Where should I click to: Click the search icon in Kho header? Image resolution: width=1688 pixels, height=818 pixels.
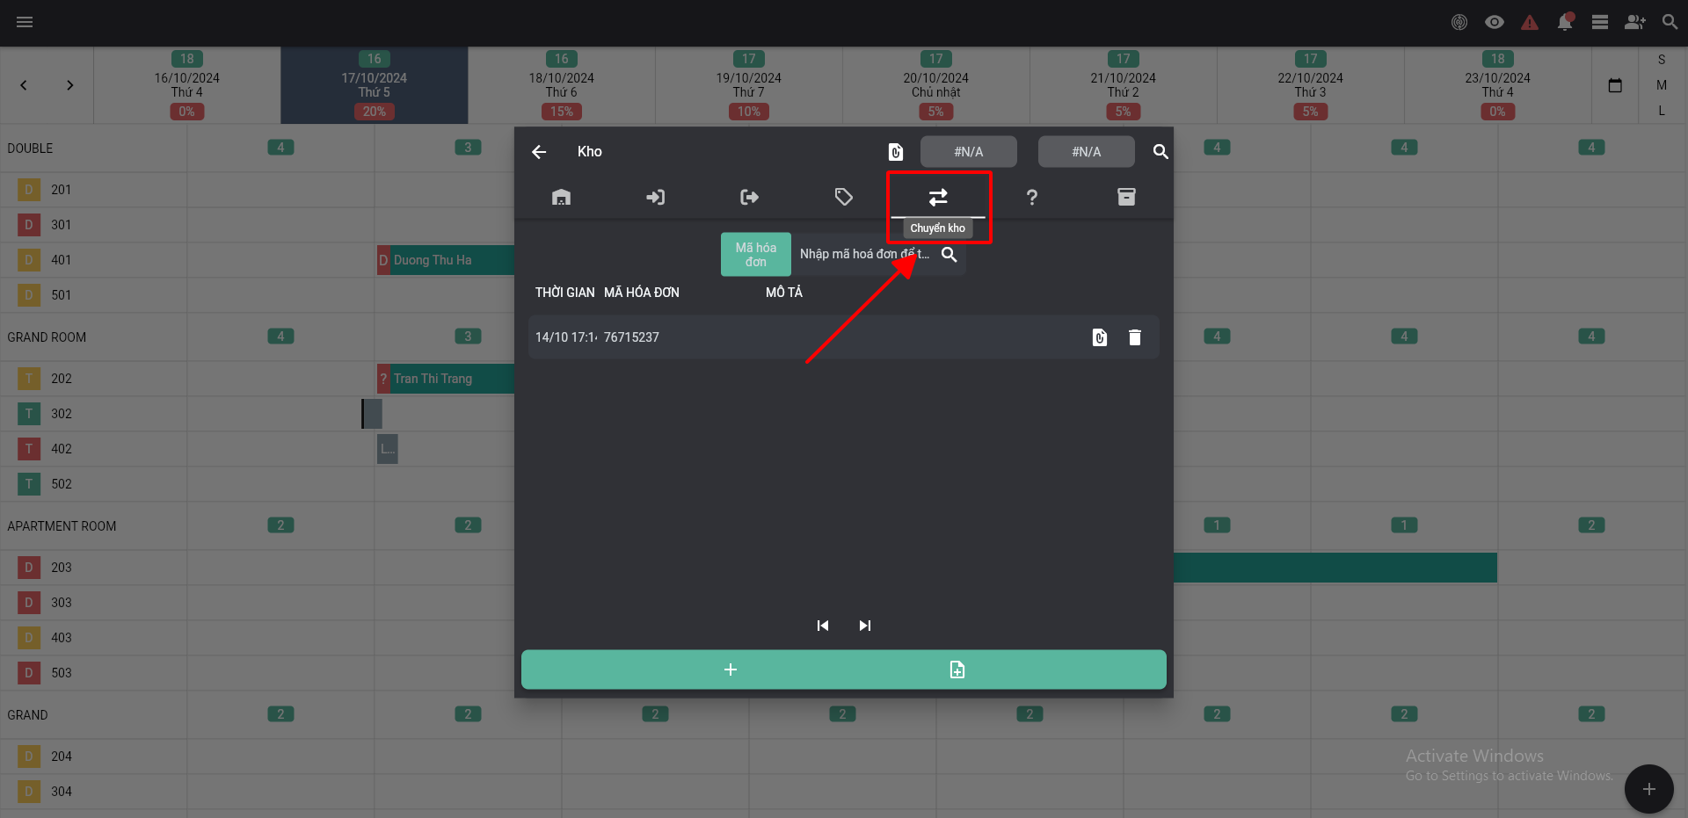[1160, 152]
